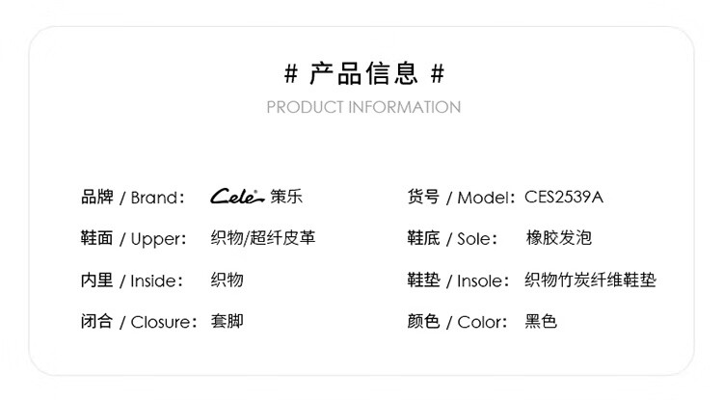Viewport: 723px width, 400px height.
Task: Click the 鞋底 / Sole label
Action: click(x=452, y=239)
